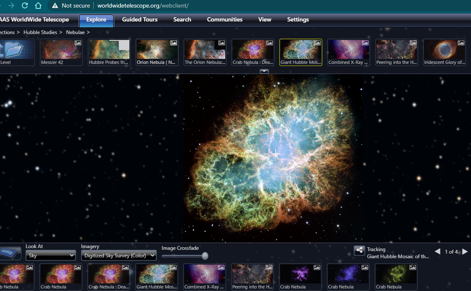Image resolution: width=471 pixels, height=291 pixels.
Task: Open the Explore tab
Action: tap(96, 20)
